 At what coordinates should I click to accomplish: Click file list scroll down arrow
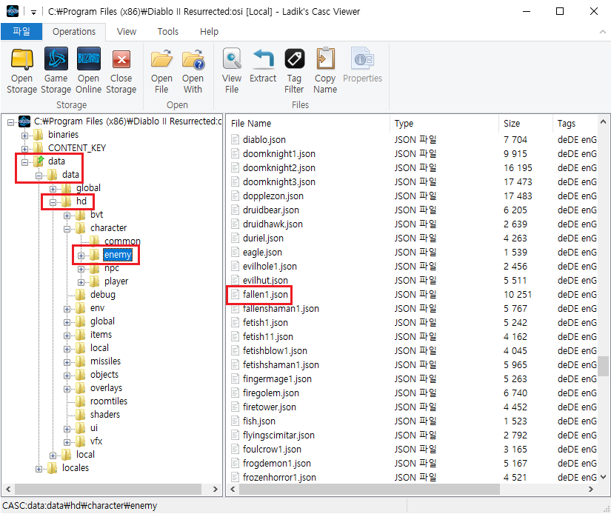click(603, 476)
